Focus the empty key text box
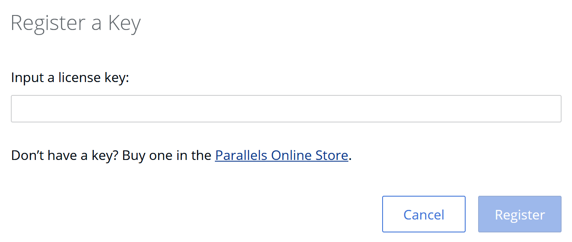 pyautogui.click(x=286, y=109)
